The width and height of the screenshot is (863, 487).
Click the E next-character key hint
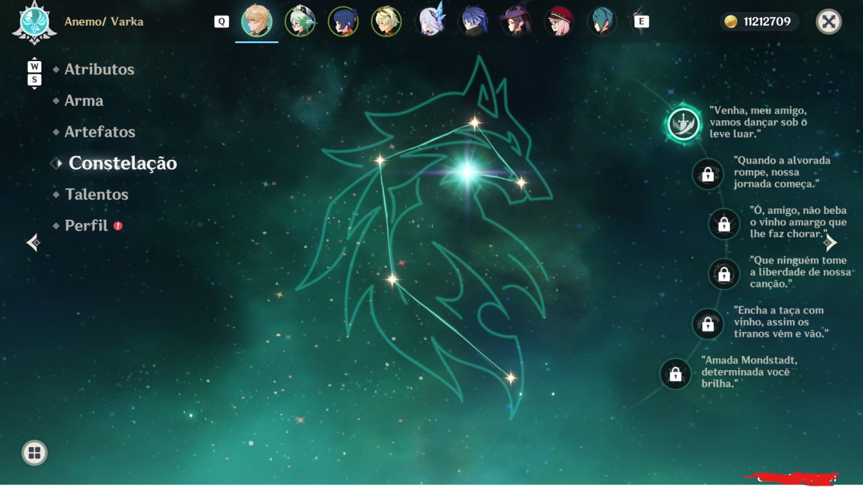tap(642, 22)
